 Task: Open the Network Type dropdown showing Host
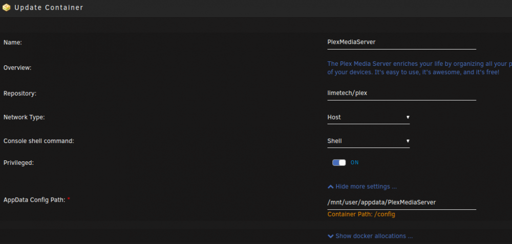368,117
